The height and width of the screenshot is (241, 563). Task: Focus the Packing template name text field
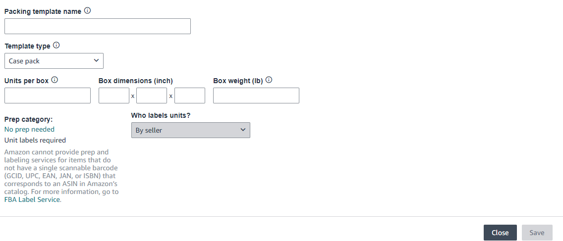(x=97, y=27)
